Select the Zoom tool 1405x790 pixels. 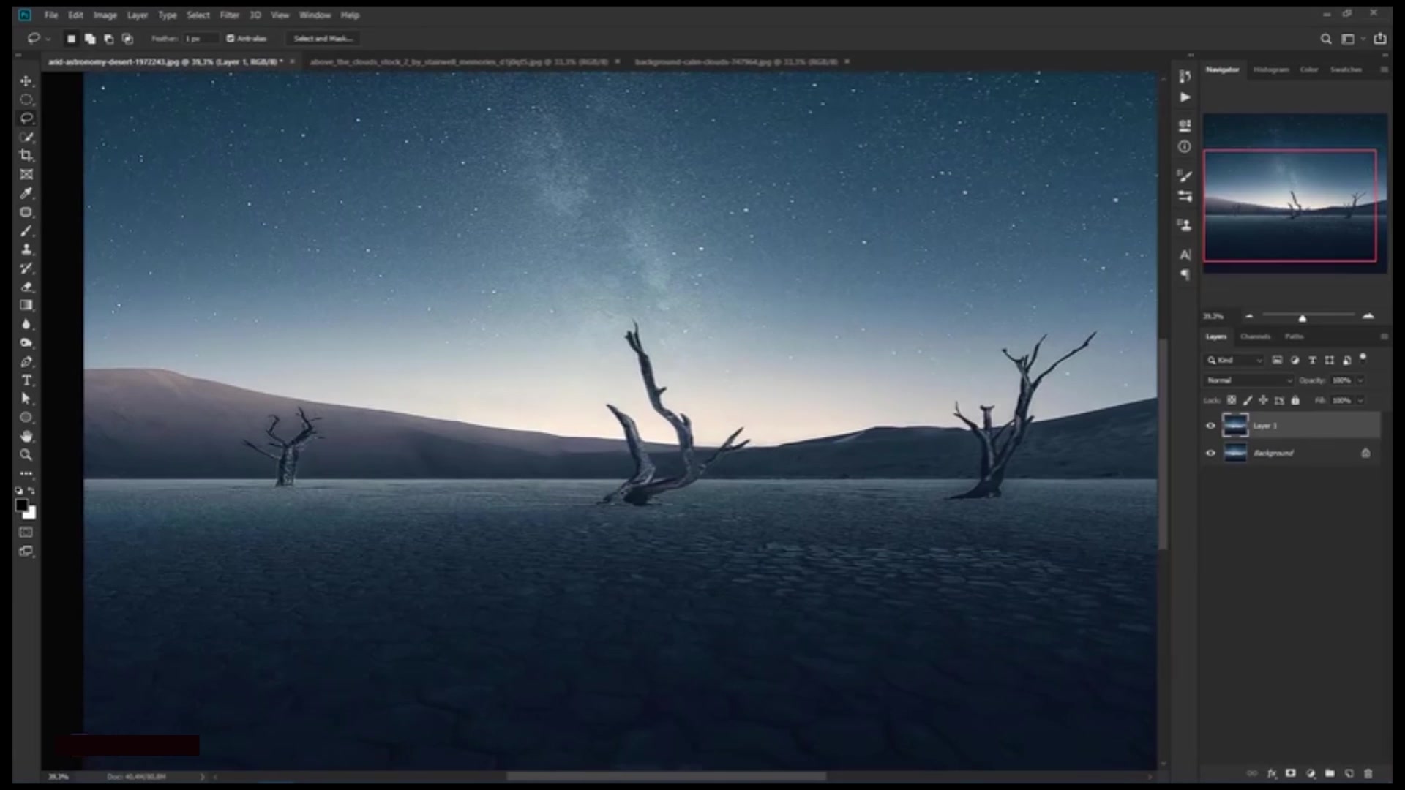click(x=26, y=455)
